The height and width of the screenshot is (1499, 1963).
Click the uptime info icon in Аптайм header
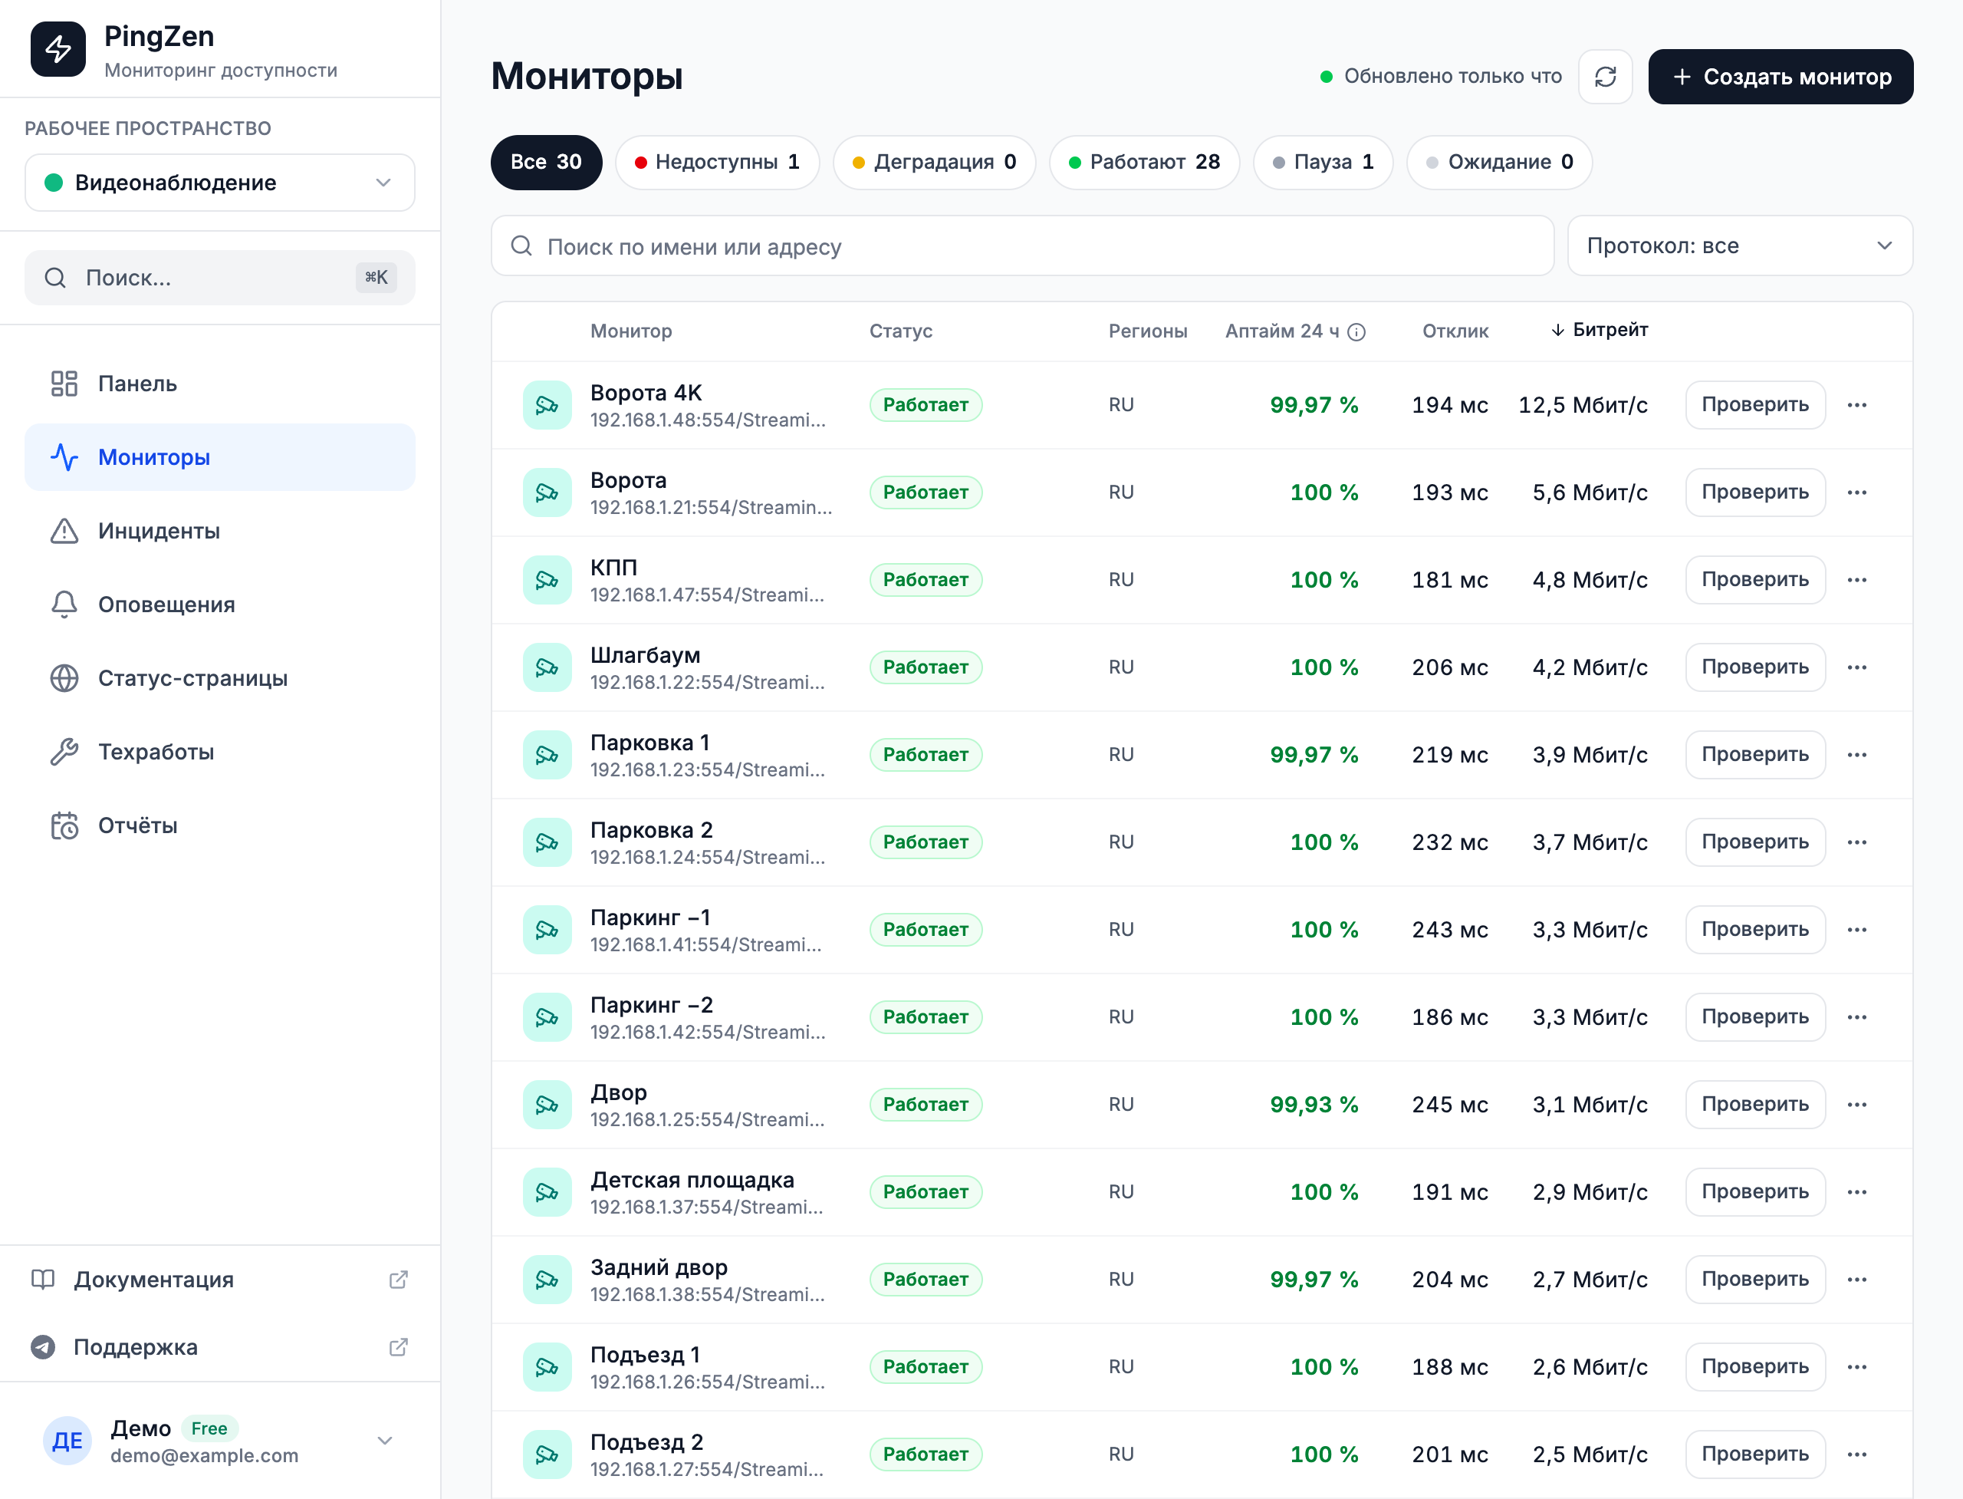(x=1356, y=332)
